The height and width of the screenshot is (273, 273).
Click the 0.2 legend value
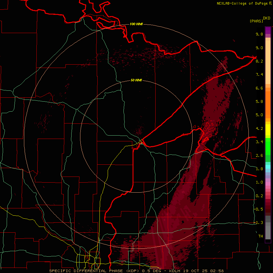[259, 196]
